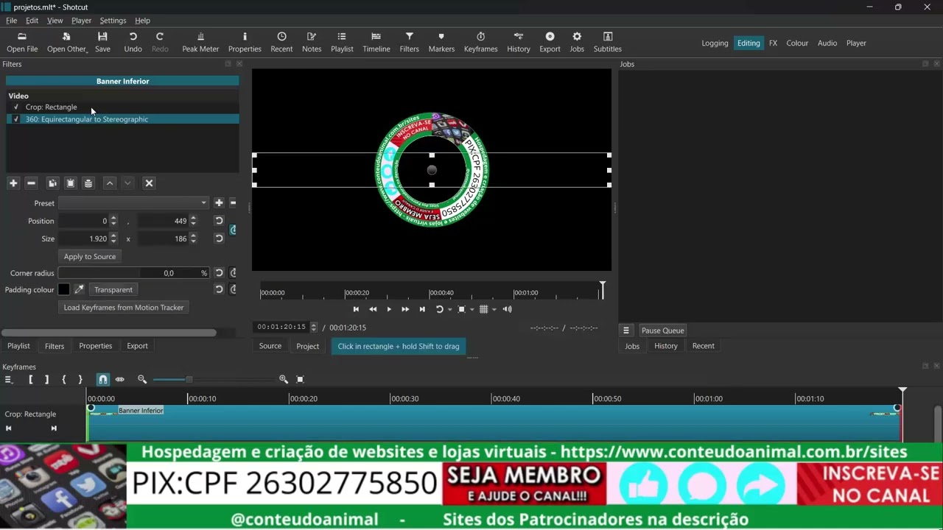This screenshot has width=943, height=530.
Task: Open the Keyframes panel menu
Action: click(x=9, y=379)
